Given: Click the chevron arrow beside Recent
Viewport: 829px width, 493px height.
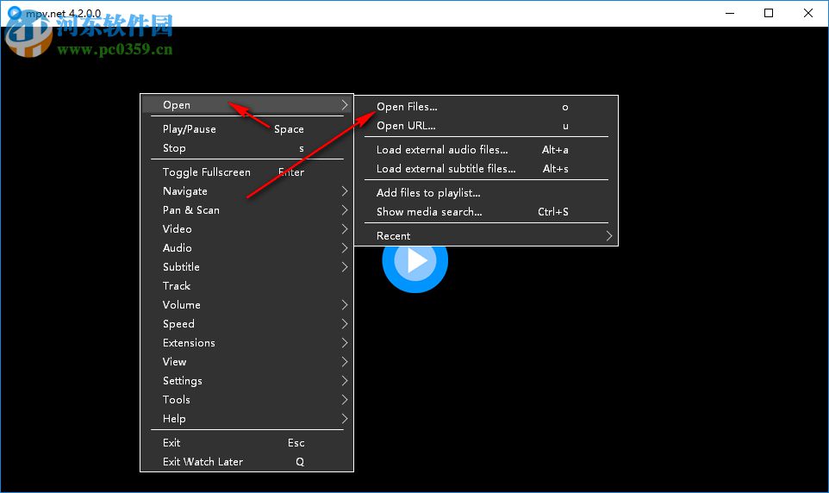Looking at the screenshot, I should coord(609,236).
